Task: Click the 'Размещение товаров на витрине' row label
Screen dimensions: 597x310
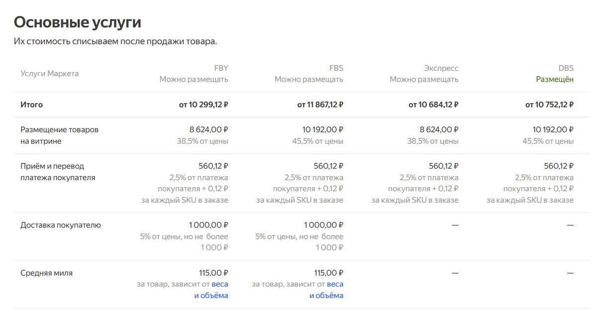Action: point(59,135)
